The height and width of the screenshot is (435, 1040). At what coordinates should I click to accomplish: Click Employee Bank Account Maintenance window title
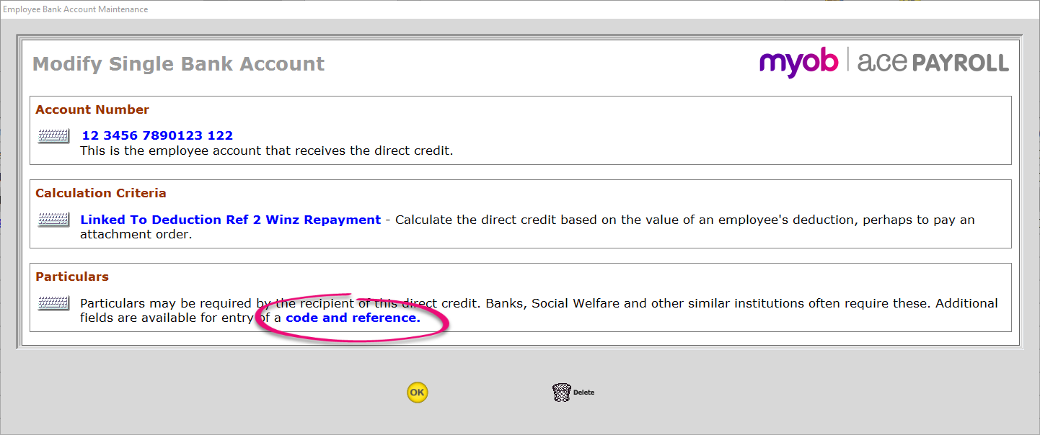point(76,9)
